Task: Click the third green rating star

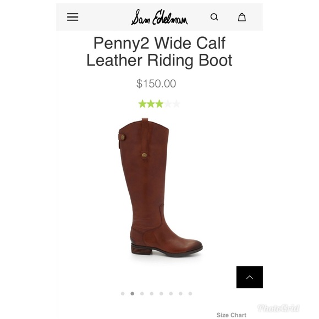Action: [159, 104]
